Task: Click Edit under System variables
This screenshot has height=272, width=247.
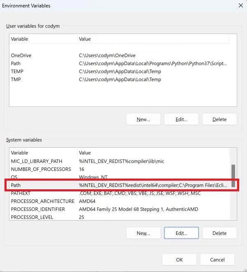Action: [181, 233]
